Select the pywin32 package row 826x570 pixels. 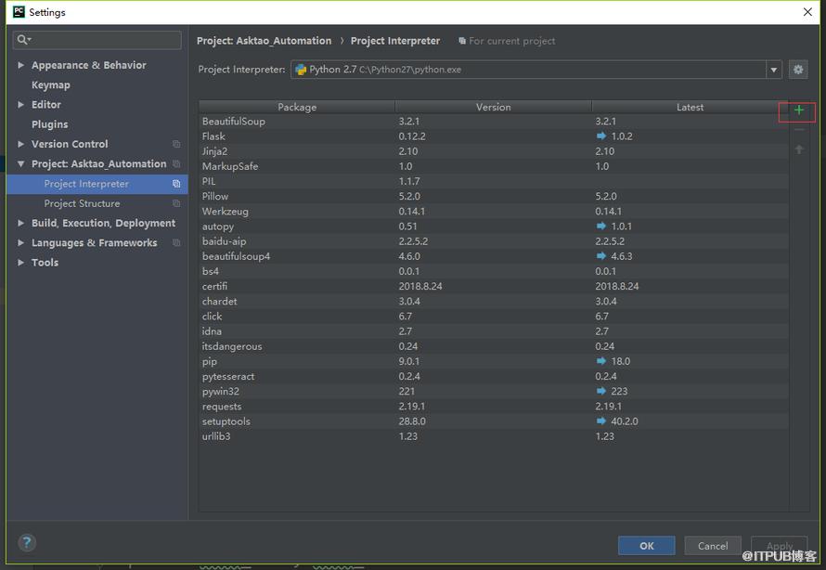point(494,392)
